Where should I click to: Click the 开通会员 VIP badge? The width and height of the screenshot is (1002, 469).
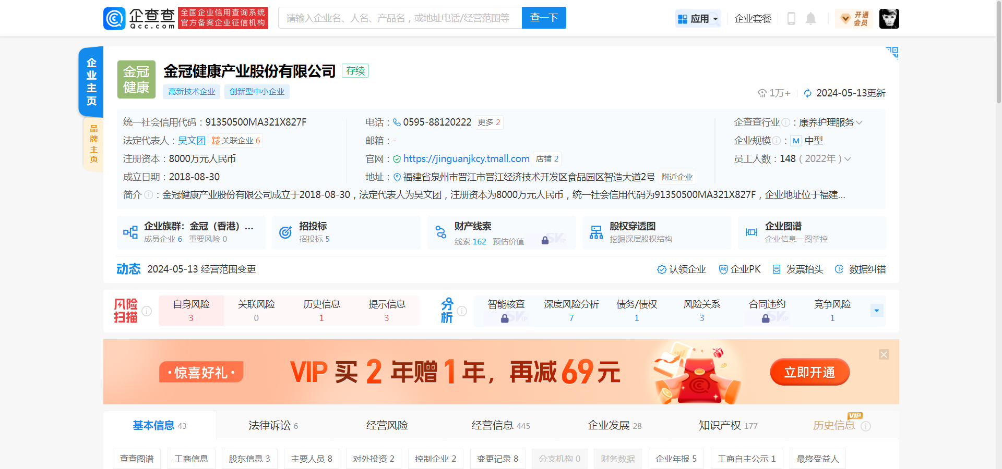[854, 19]
